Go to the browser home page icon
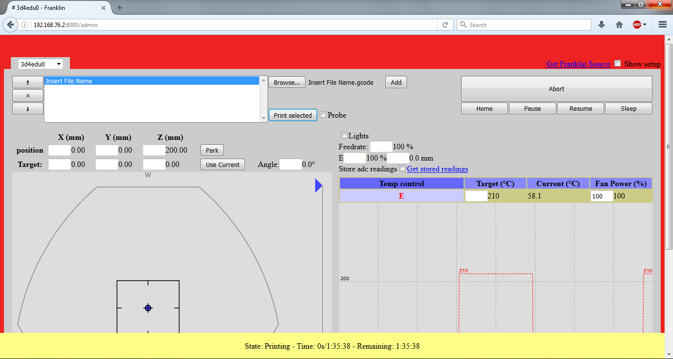The width and height of the screenshot is (673, 359). (619, 25)
